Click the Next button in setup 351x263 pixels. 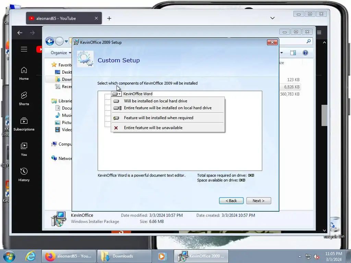coord(258,201)
